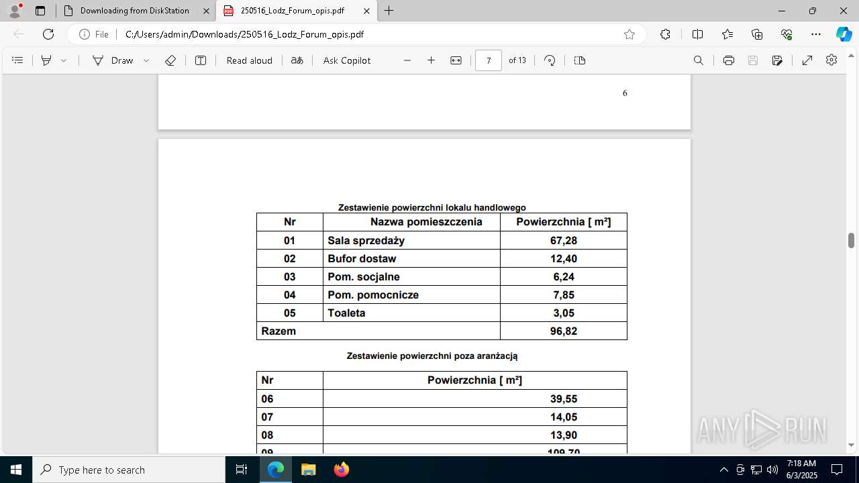Switch to Downloading from DiskStation tab
859x483 pixels.
pos(135,11)
